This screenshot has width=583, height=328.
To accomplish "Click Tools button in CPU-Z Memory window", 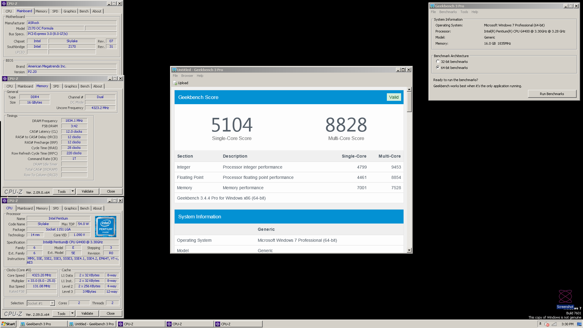I will 62,191.
